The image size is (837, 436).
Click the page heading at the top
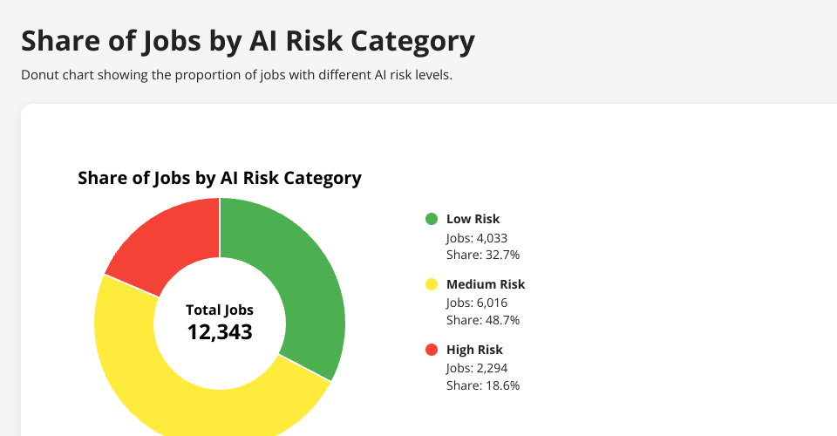point(248,41)
